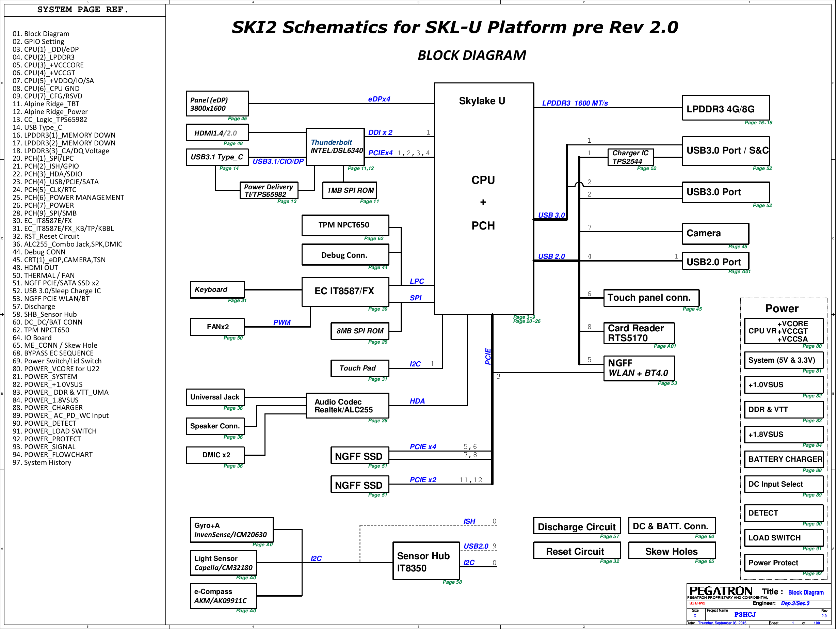Image resolution: width=837 pixels, height=630 pixels.
Task: Click the LPDDR3 4G/8G memory block
Action: 725,108
